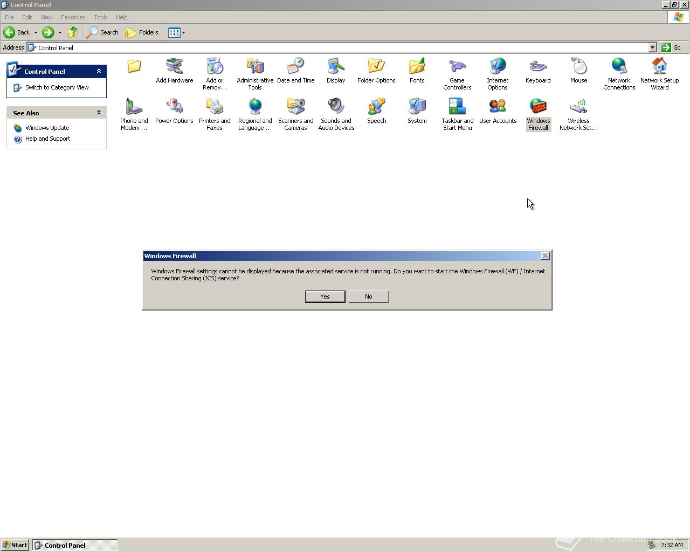Open Wireless Network Setup icon
The image size is (690, 552).
click(x=578, y=114)
